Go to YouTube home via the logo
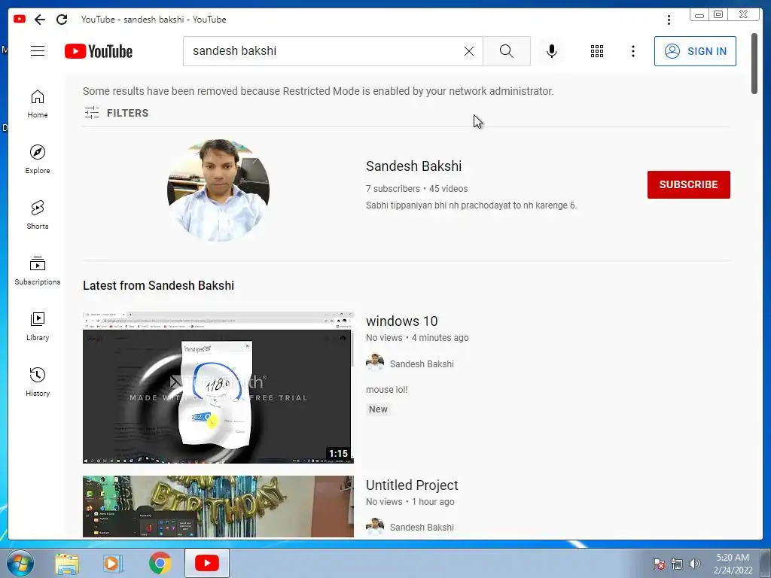The image size is (771, 578). (99, 51)
